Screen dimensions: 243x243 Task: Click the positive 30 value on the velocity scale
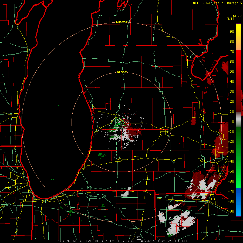(x=232, y=92)
